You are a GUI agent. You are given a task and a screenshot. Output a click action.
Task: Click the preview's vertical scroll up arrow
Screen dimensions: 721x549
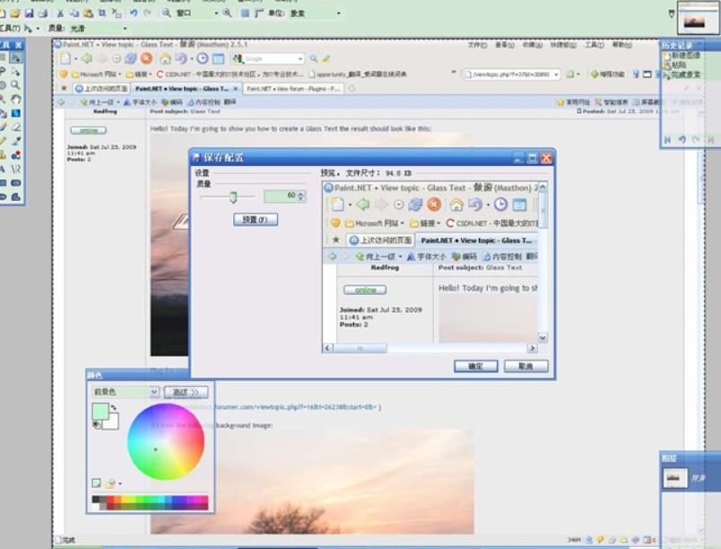[x=543, y=187]
